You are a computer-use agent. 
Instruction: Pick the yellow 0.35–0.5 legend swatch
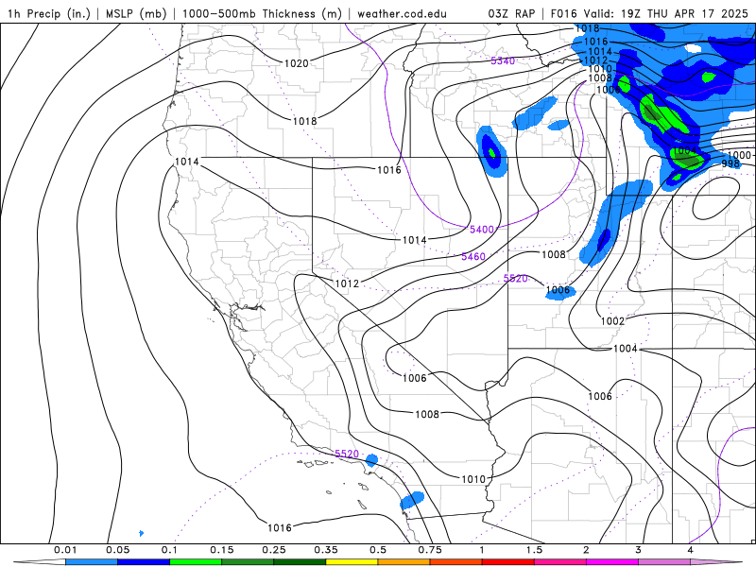[352, 562]
